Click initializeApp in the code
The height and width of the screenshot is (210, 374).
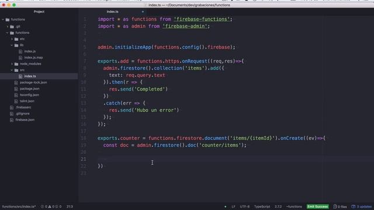click(133, 47)
